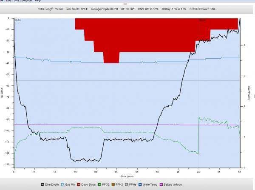Open the Help menu
Viewport: 255px width, 190px height.
[38, 1]
